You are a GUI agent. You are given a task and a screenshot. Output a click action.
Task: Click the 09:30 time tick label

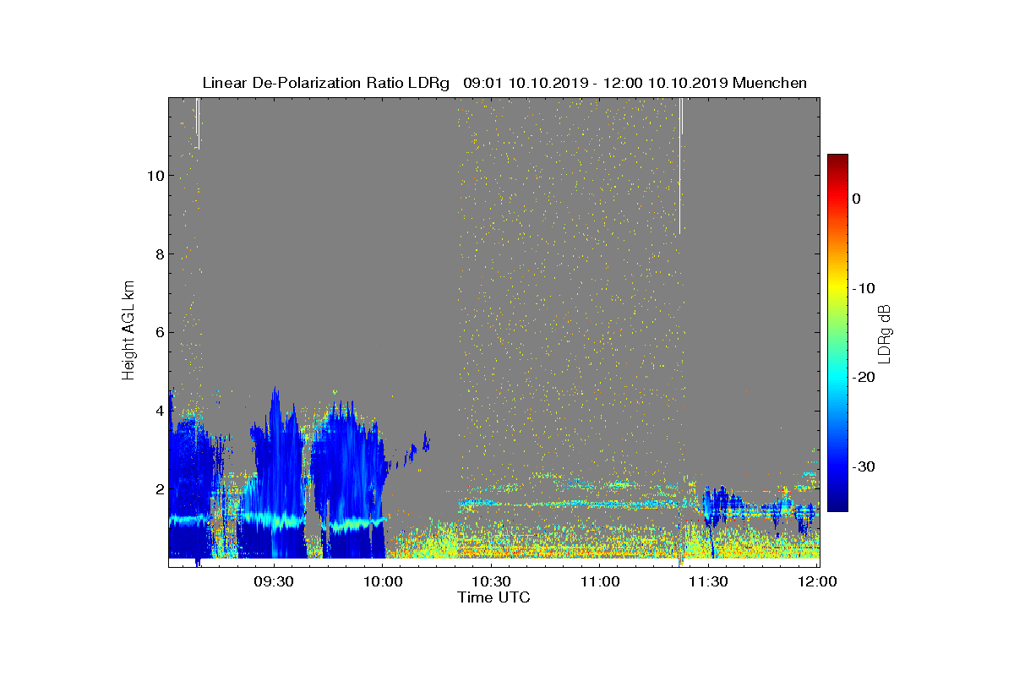tap(274, 582)
